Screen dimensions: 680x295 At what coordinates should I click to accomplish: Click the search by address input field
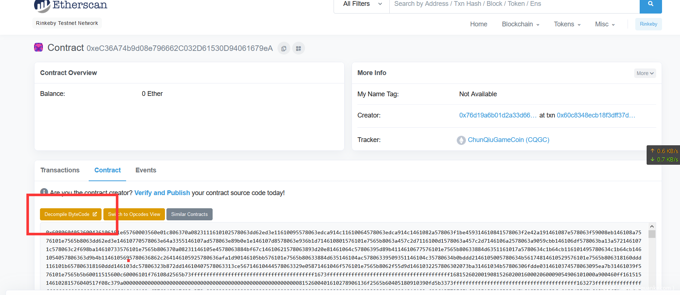tap(513, 4)
